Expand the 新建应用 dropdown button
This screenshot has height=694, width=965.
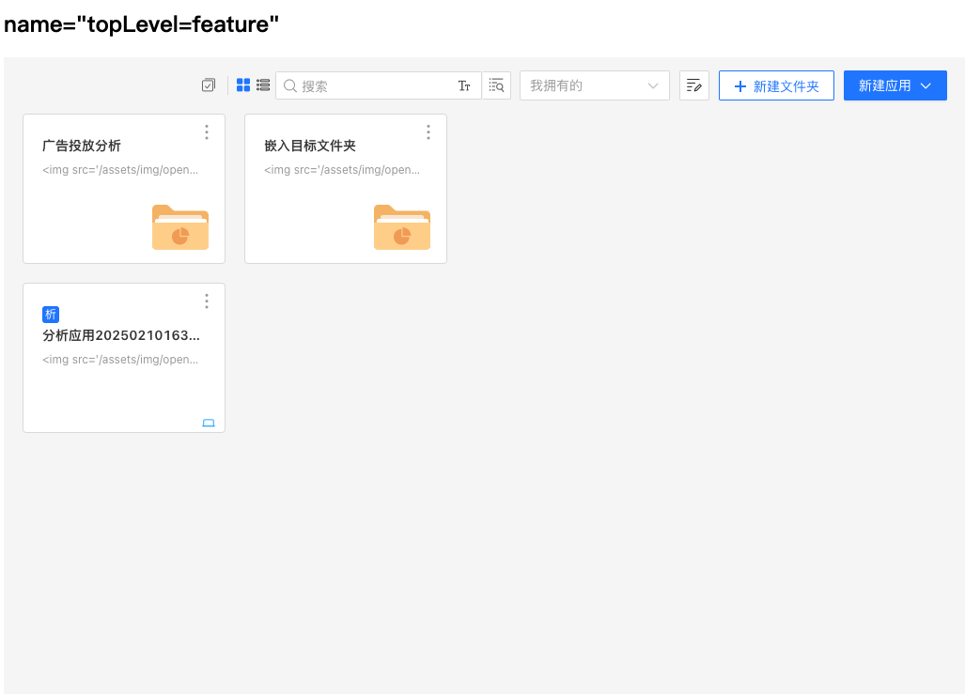tap(895, 85)
